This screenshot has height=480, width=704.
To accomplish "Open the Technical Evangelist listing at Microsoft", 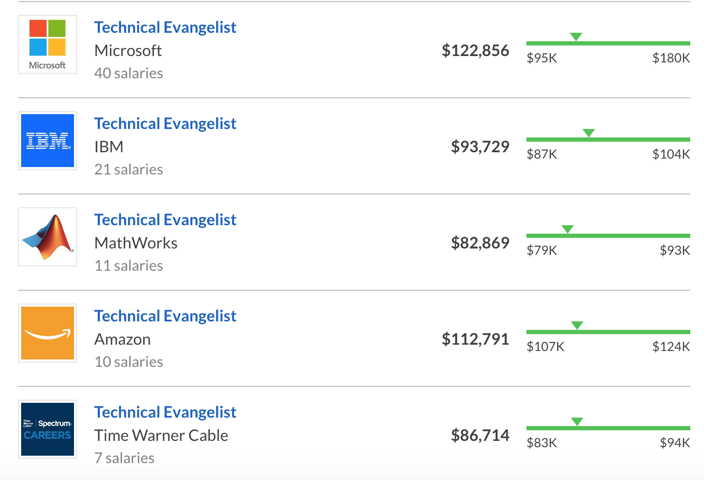I will click(165, 27).
